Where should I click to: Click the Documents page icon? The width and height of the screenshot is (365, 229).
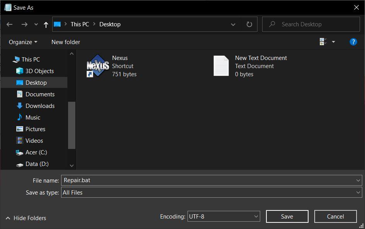tap(20, 94)
